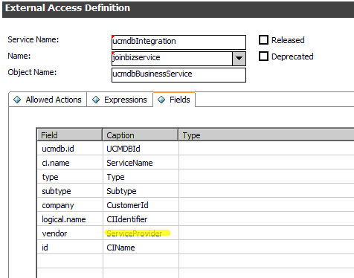Toggle the Deprecated checkbox
Screen dimensions: 354x278
(263, 56)
